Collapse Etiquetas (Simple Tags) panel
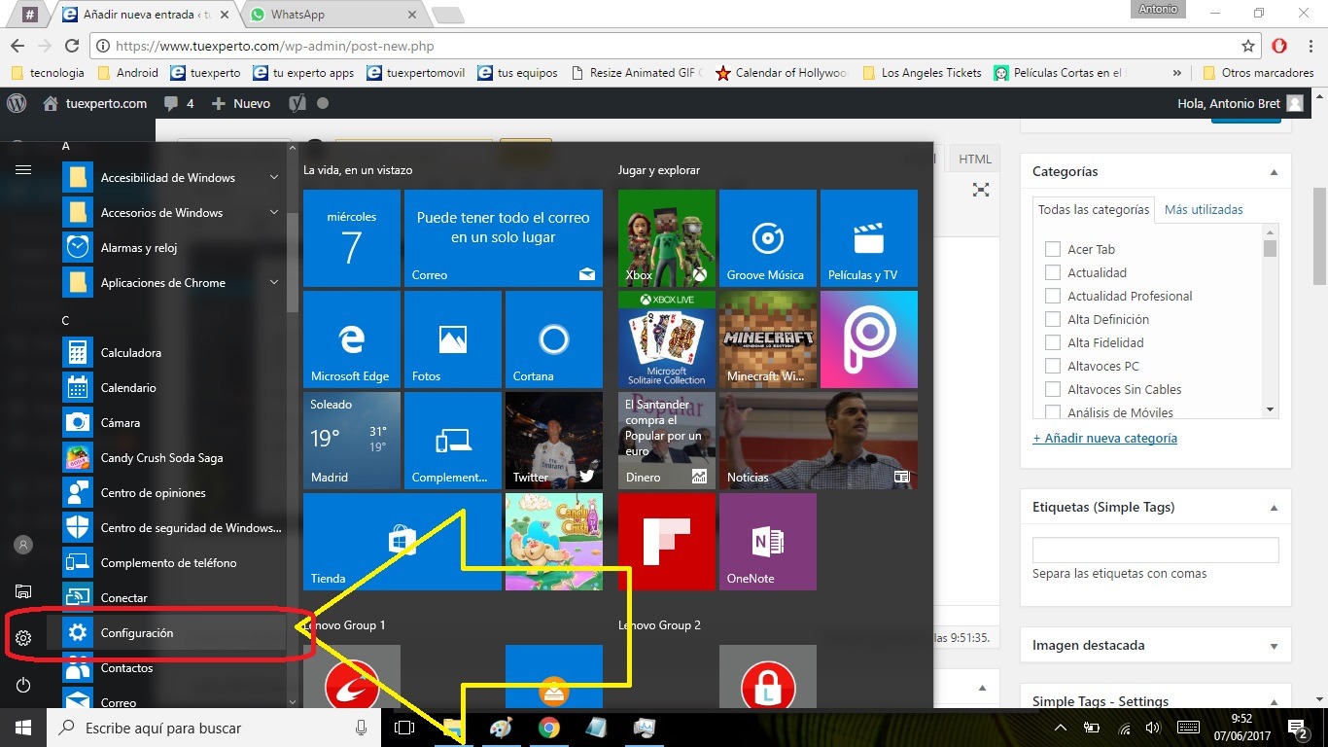 (x=1274, y=508)
